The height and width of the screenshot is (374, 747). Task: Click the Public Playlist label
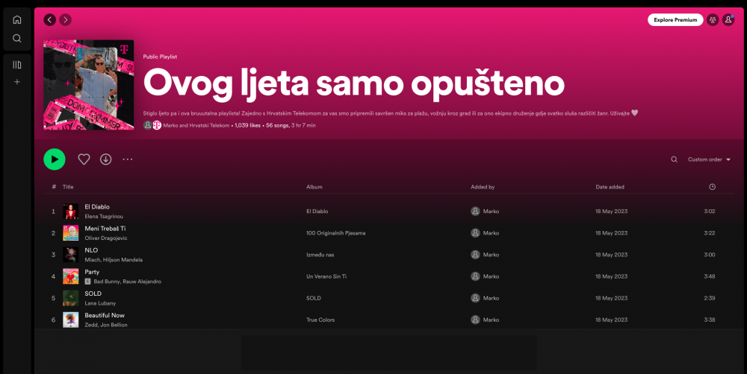160,57
